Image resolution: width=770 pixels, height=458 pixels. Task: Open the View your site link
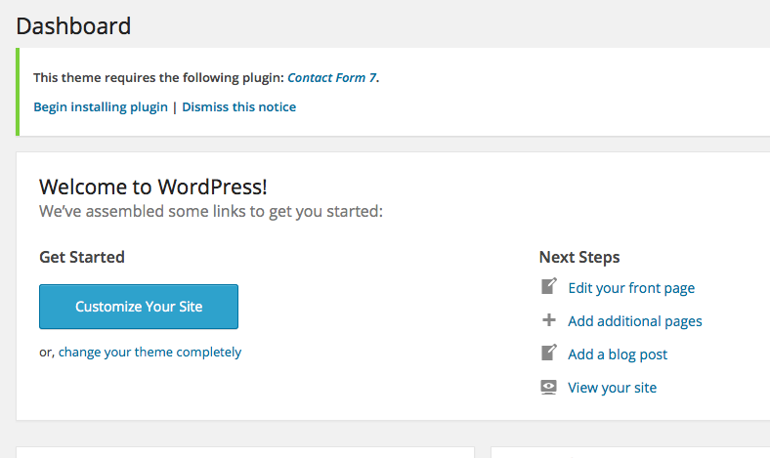[x=612, y=388]
